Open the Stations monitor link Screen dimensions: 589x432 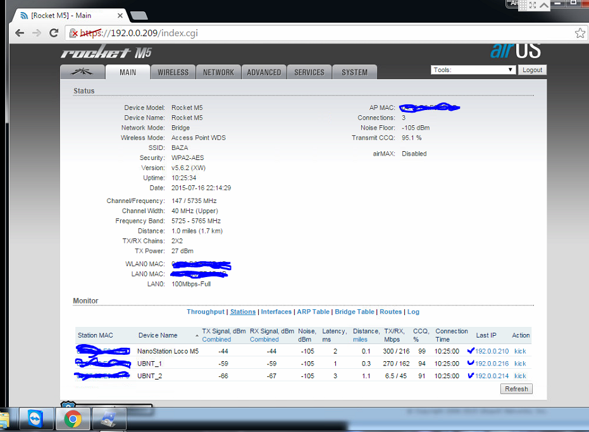pos(243,312)
